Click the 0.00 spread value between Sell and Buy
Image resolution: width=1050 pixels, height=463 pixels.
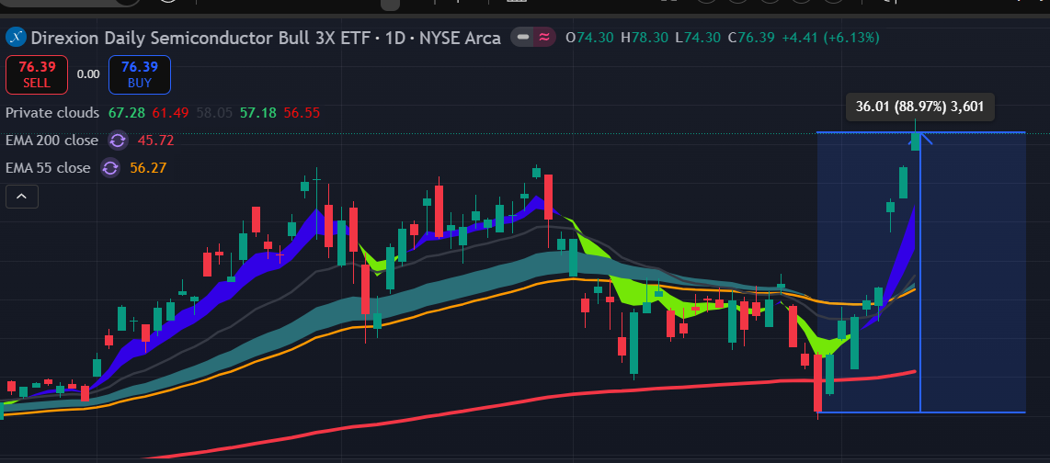coord(88,74)
